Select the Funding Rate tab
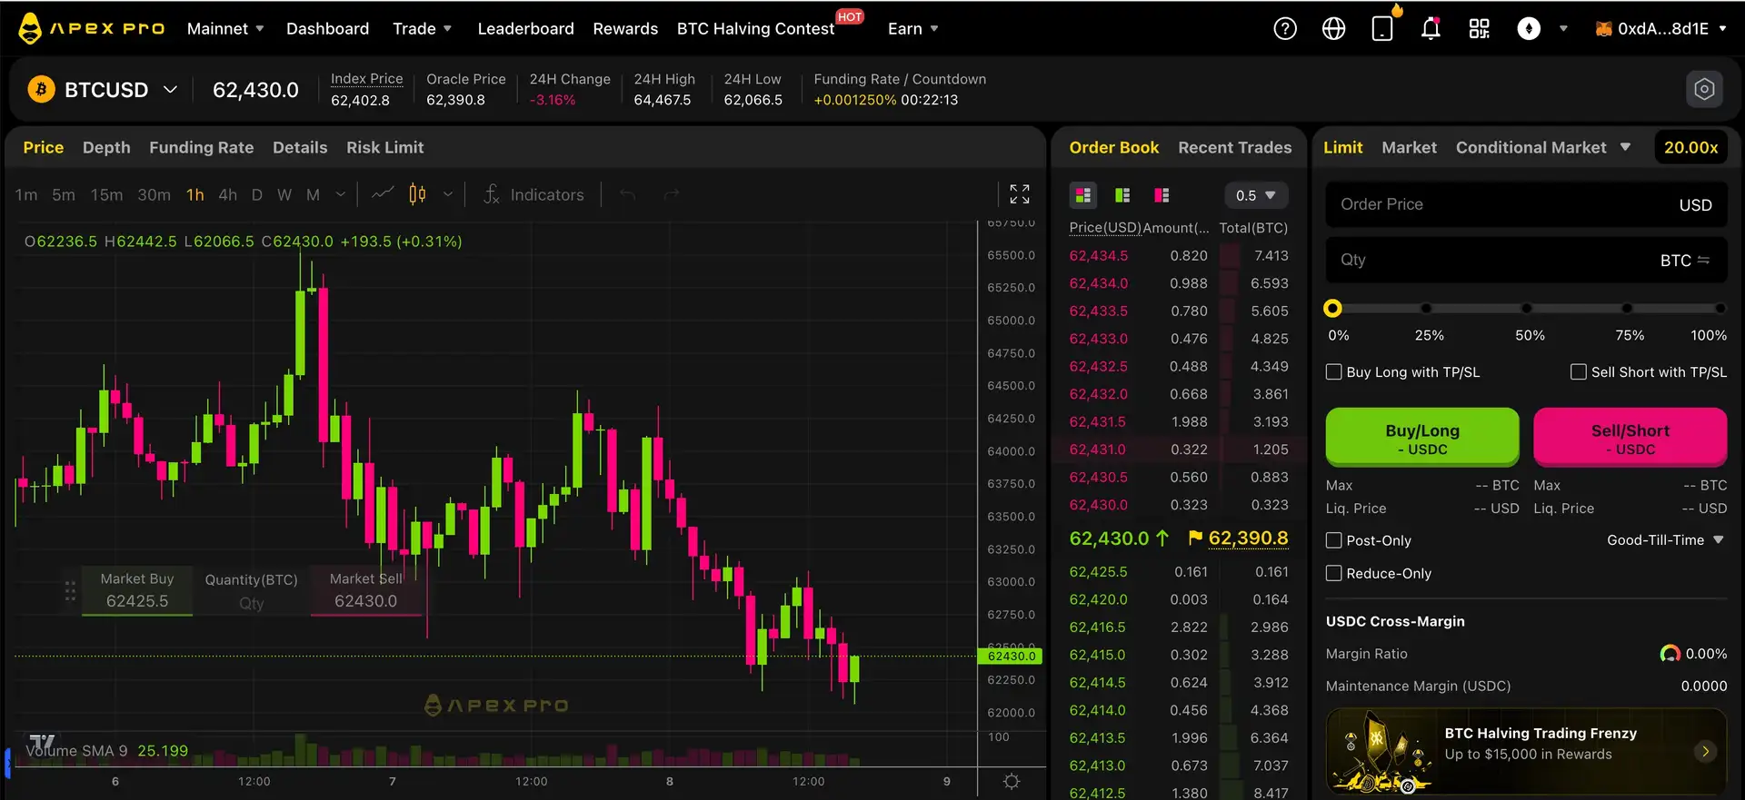 (x=201, y=147)
